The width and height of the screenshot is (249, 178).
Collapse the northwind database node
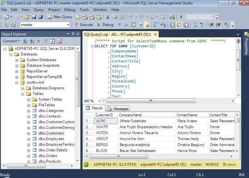17,82
